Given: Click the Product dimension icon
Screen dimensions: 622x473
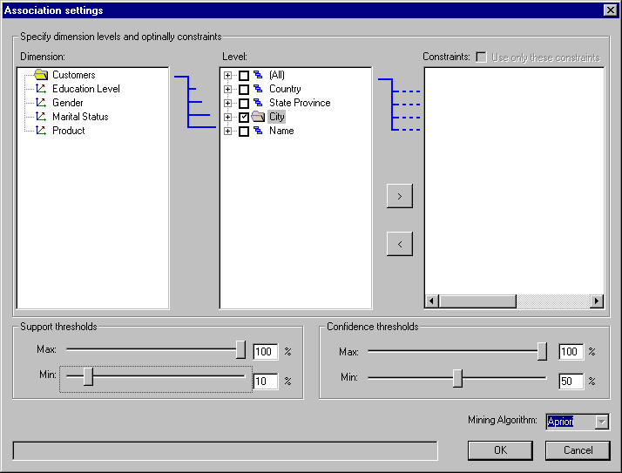Looking at the screenshot, I should tap(41, 130).
